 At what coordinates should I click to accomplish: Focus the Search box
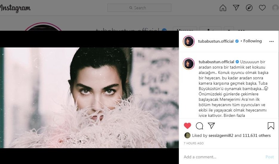139,8
